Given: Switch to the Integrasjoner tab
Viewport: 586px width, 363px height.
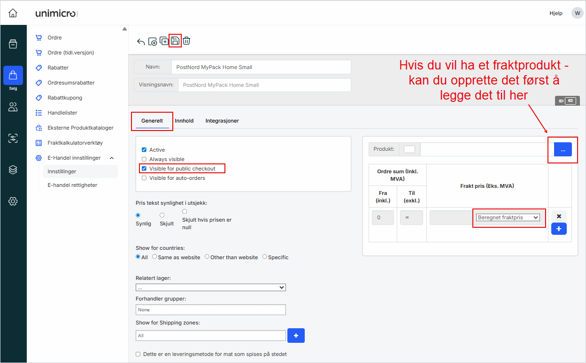Looking at the screenshot, I should pyautogui.click(x=222, y=121).
